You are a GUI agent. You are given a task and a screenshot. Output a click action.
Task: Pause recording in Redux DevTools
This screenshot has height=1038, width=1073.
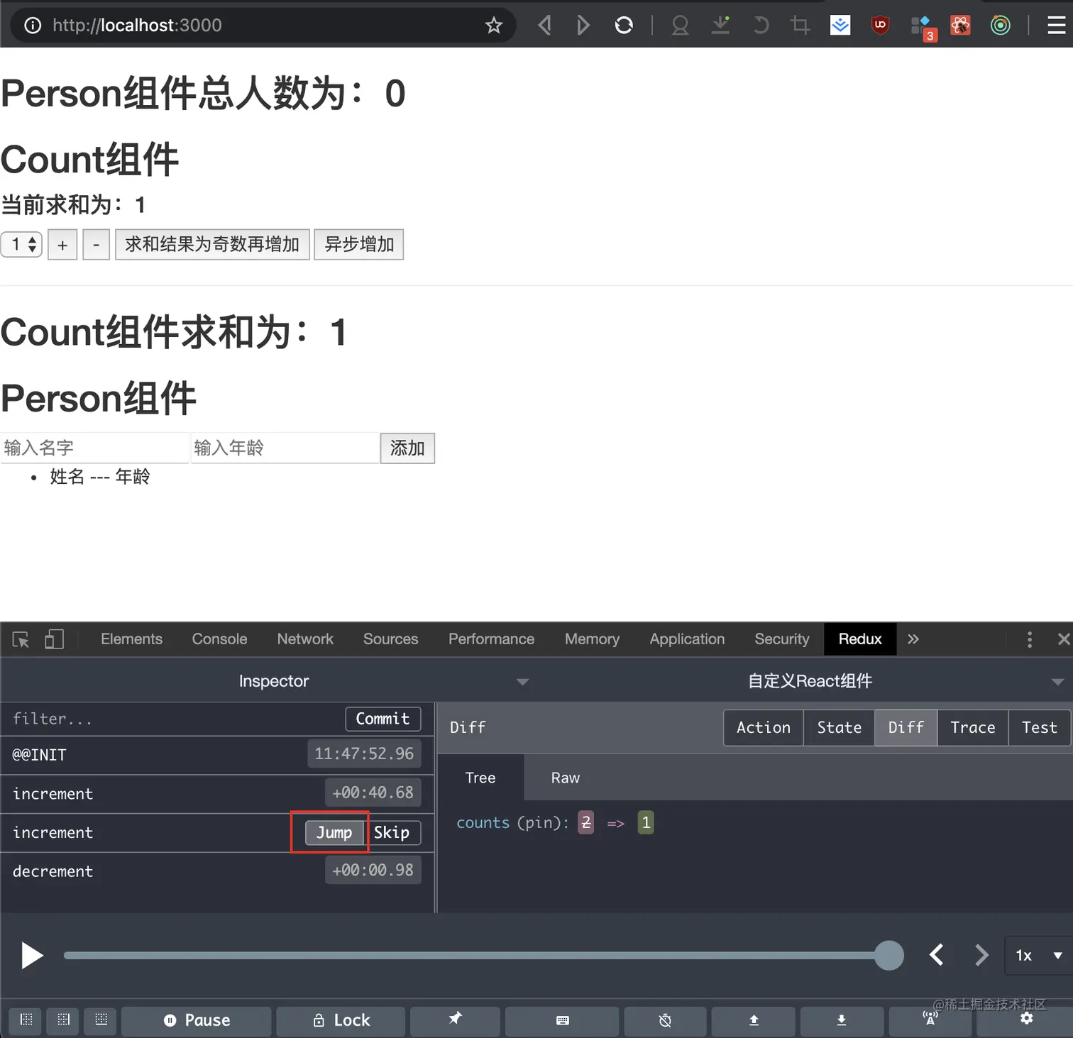coord(197,1020)
